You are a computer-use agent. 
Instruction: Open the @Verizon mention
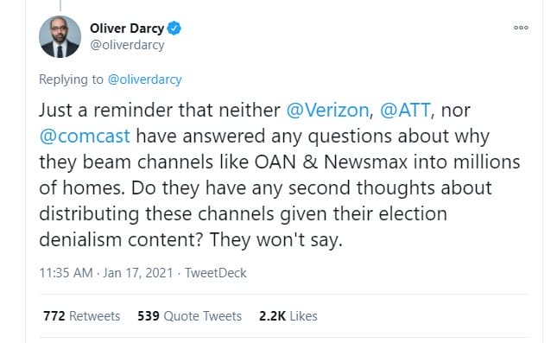click(327, 111)
